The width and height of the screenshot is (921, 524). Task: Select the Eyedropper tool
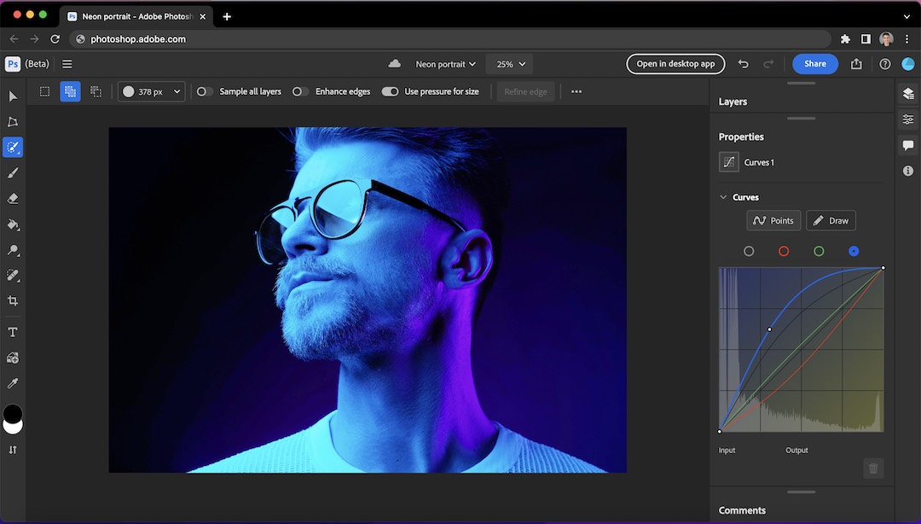tap(13, 383)
